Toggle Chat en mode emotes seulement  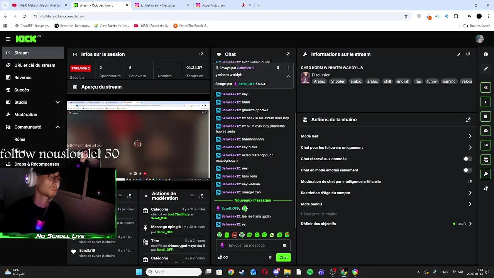(467, 170)
